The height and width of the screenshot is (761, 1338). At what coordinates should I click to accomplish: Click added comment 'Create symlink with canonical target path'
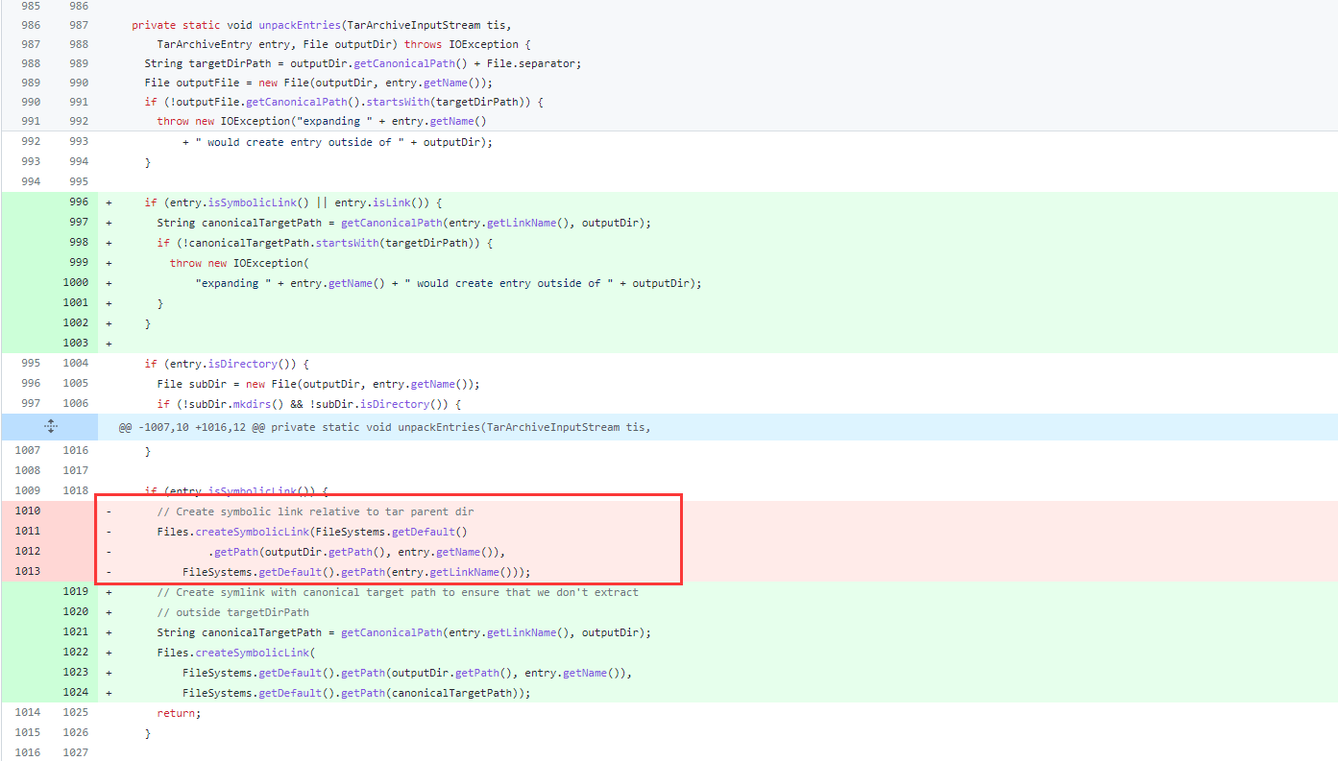pos(398,592)
